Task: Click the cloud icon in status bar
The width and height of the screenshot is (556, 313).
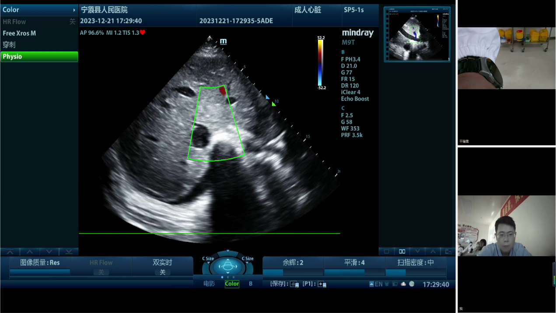Action: coord(403,284)
